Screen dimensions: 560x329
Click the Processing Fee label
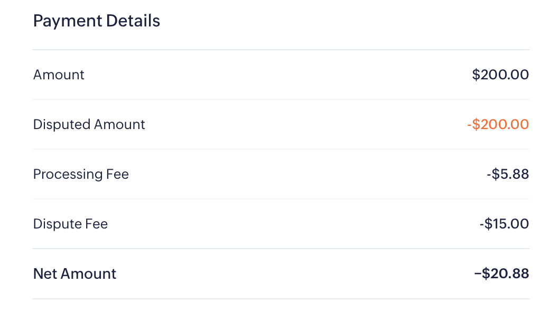click(x=81, y=174)
